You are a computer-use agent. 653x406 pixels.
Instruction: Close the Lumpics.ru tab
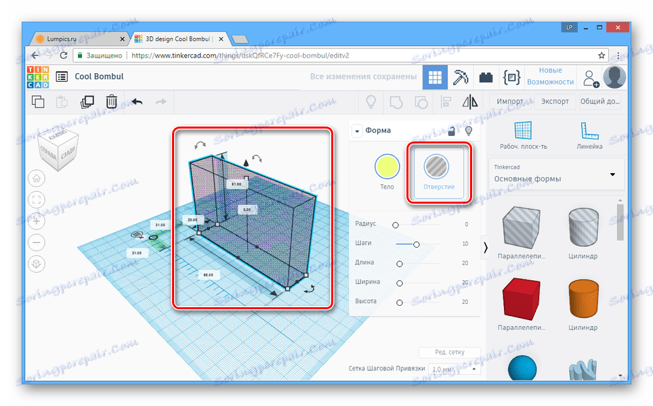[x=122, y=39]
